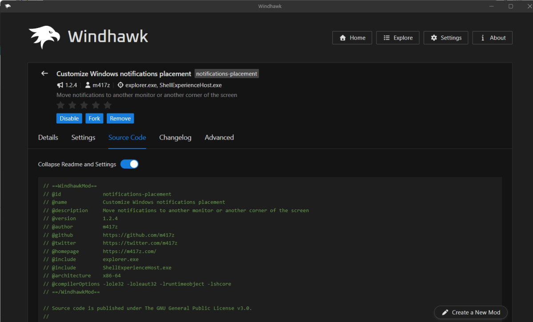Click the @architecture x86-64 code line
533x322 pixels.
pyautogui.click(x=82, y=275)
